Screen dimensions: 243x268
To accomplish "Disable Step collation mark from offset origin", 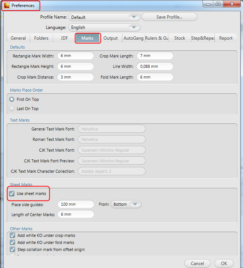I will pyautogui.click(x=13, y=249).
